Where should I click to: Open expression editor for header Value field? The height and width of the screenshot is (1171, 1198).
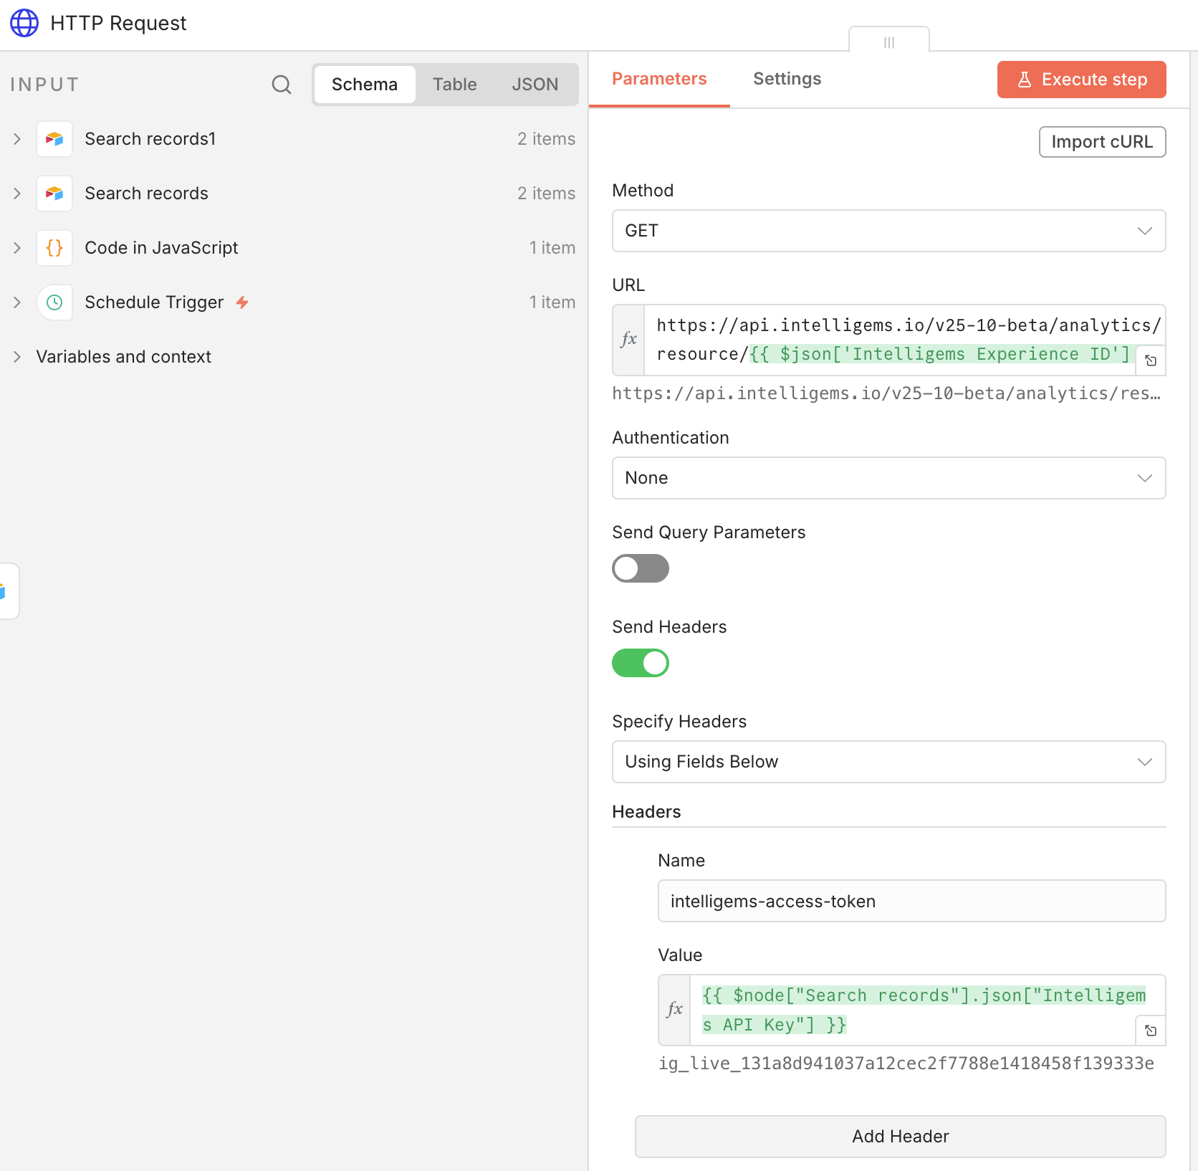[x=1151, y=1031]
